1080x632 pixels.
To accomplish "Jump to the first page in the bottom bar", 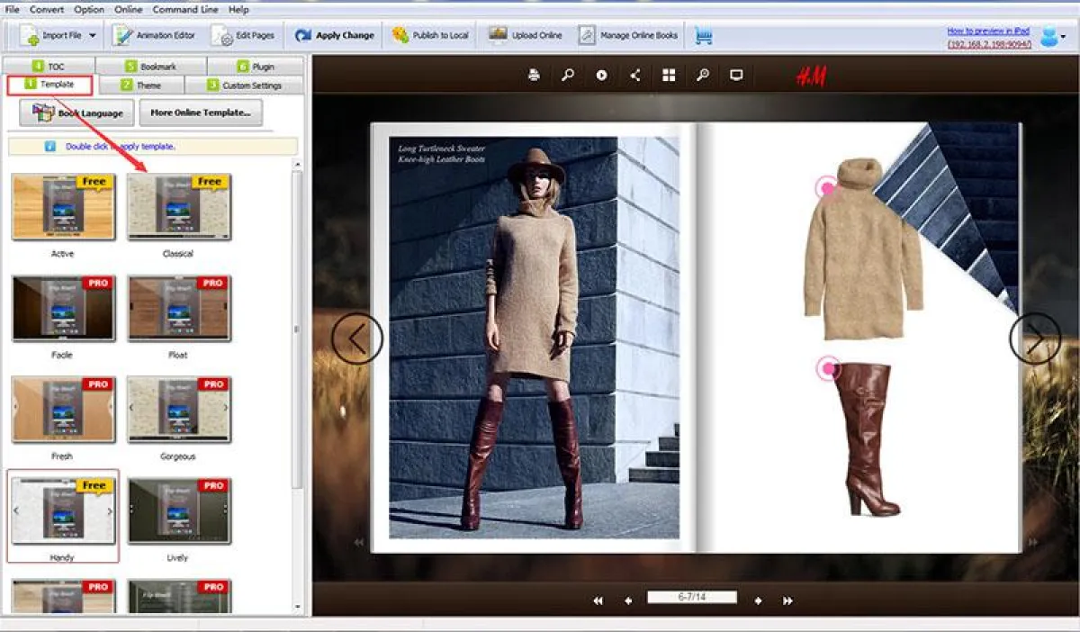I will pos(598,600).
